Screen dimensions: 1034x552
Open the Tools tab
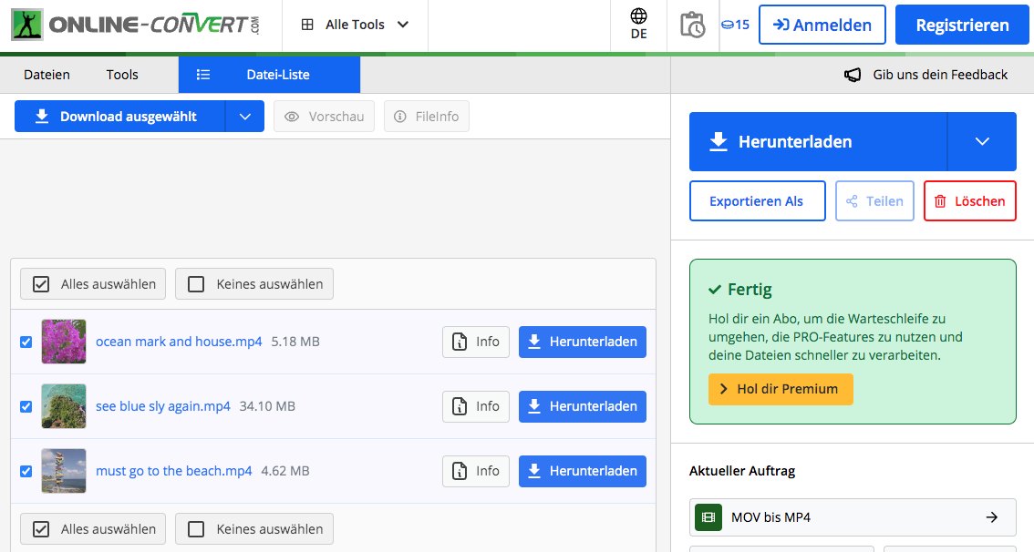(122, 75)
